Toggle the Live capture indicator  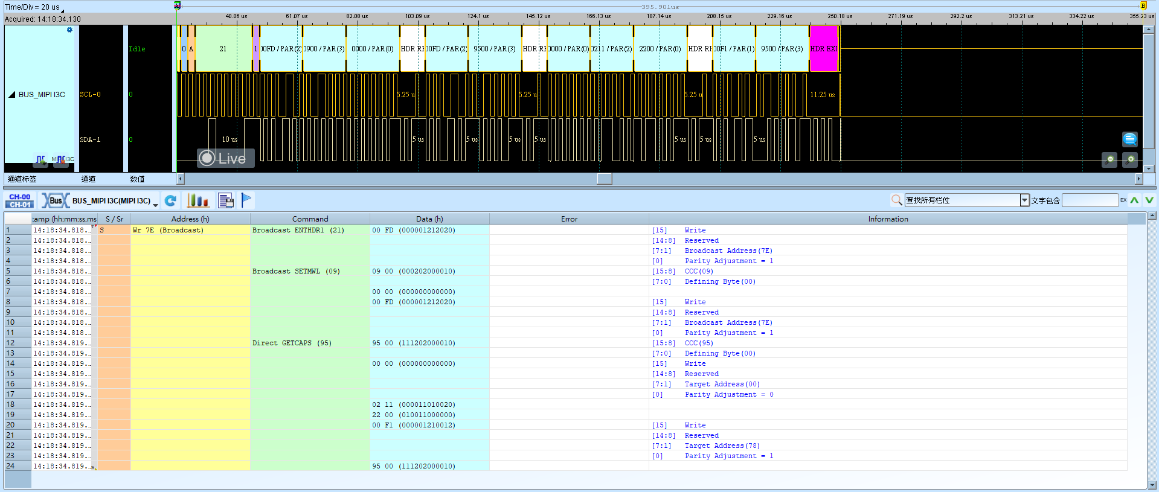[x=226, y=158]
